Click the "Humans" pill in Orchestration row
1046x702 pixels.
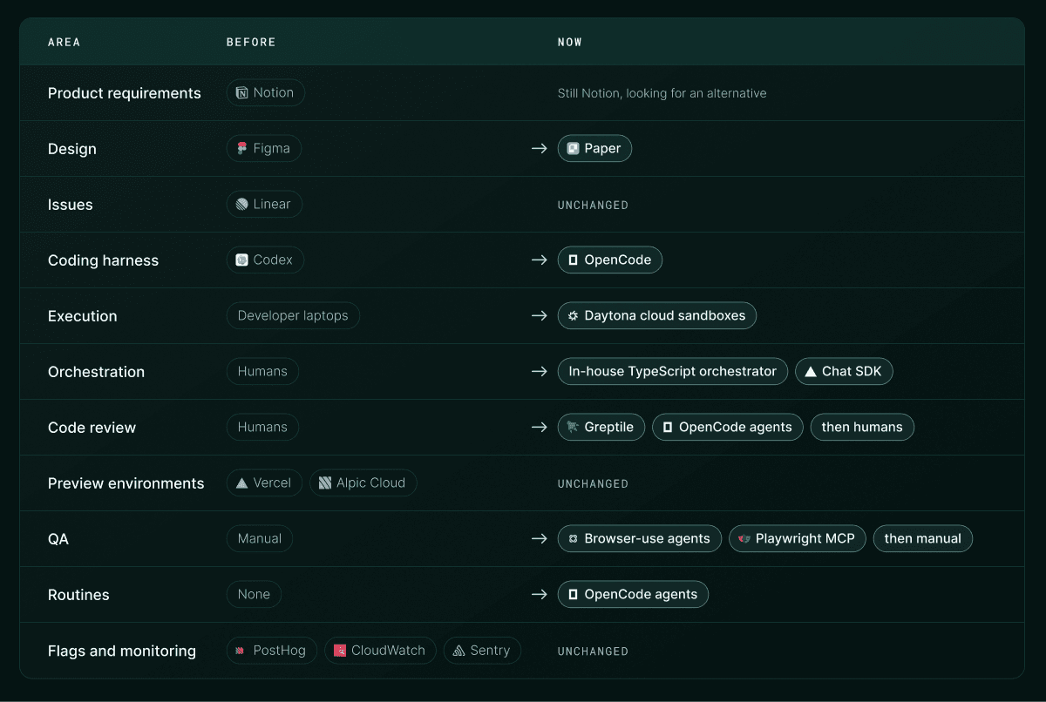click(x=262, y=372)
